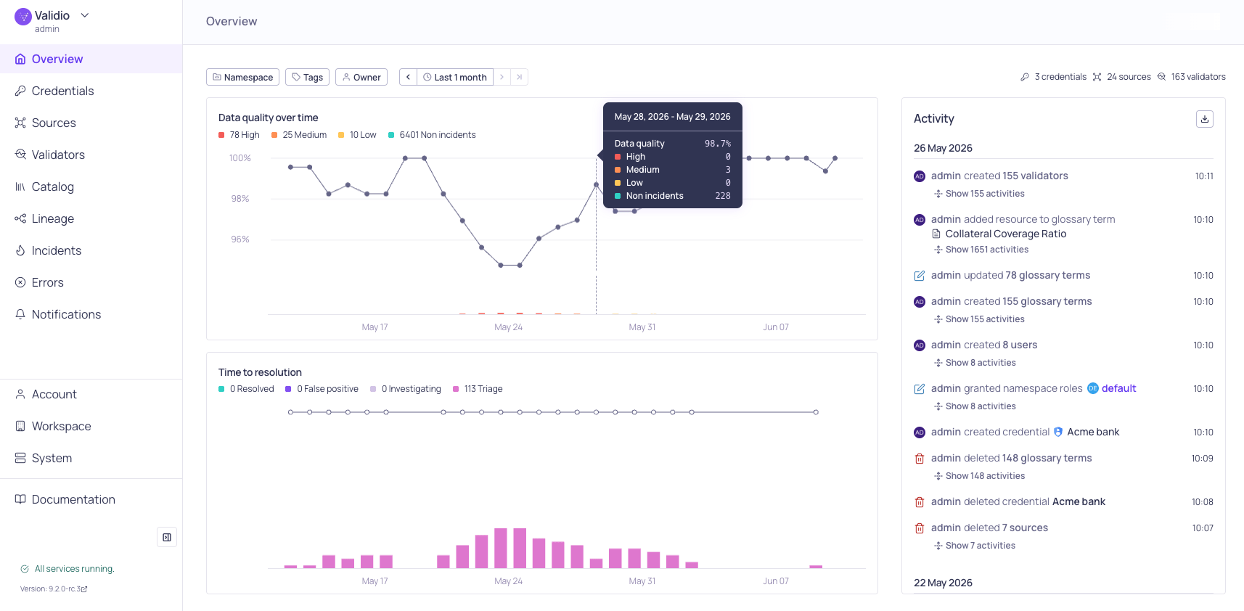Click the 163 validators summary

pos(1192,77)
